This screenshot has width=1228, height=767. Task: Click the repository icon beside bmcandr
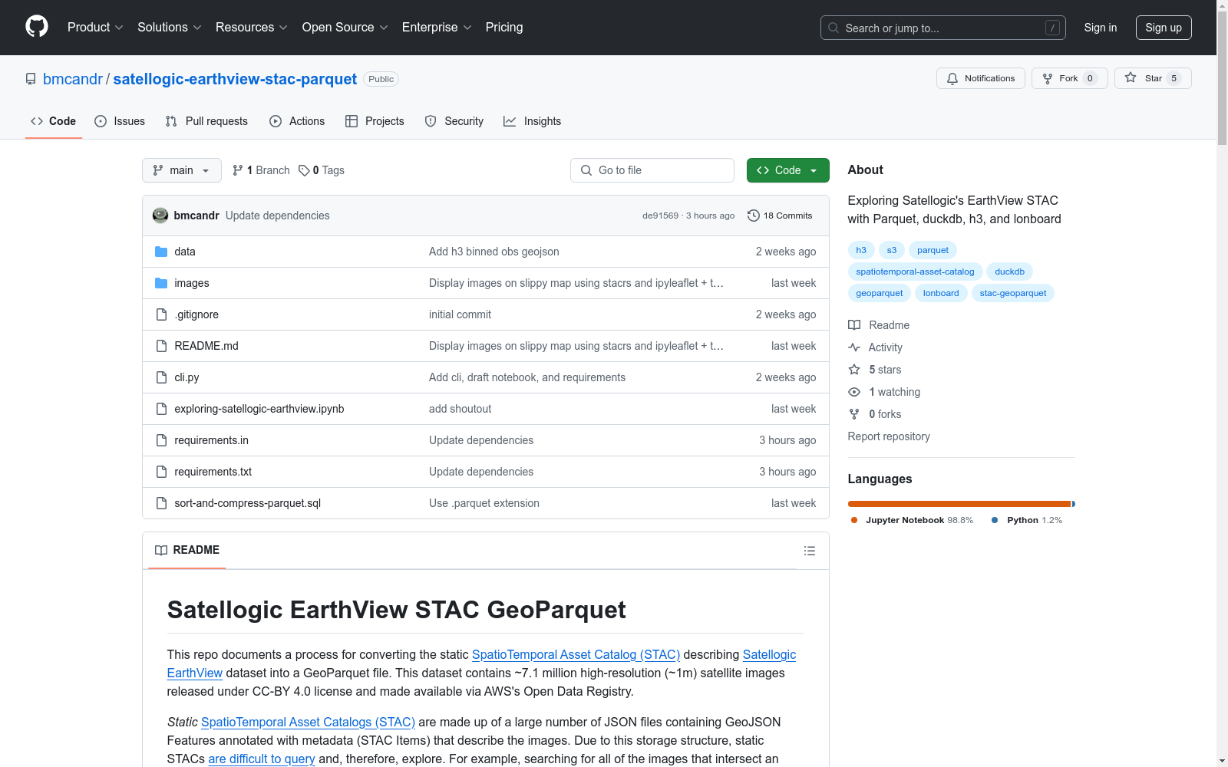[31, 79]
